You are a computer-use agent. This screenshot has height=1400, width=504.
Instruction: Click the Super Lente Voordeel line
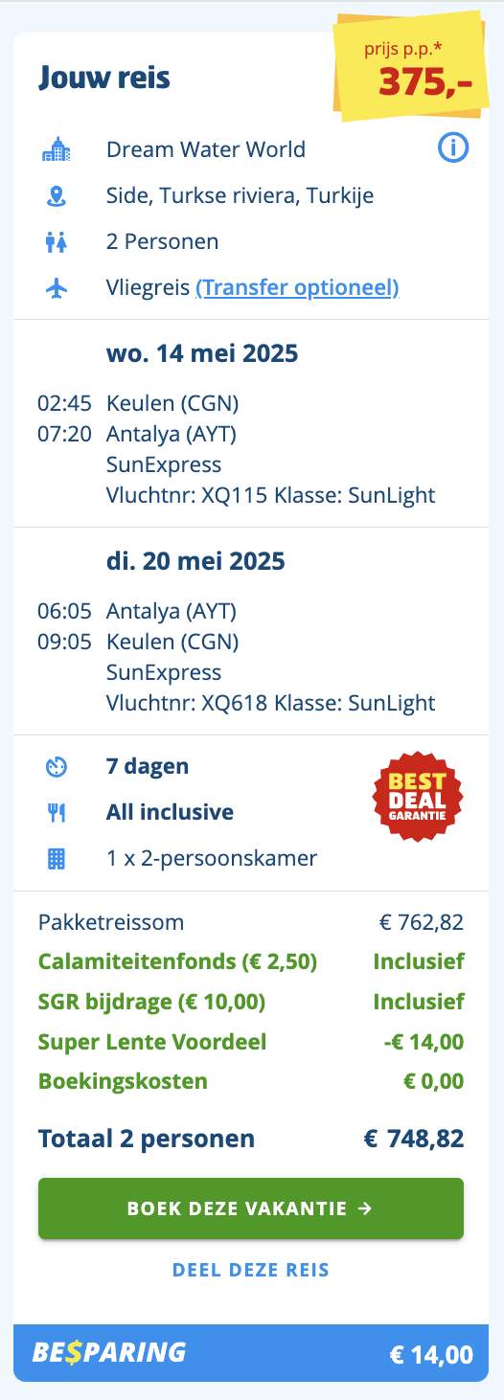click(x=251, y=1042)
